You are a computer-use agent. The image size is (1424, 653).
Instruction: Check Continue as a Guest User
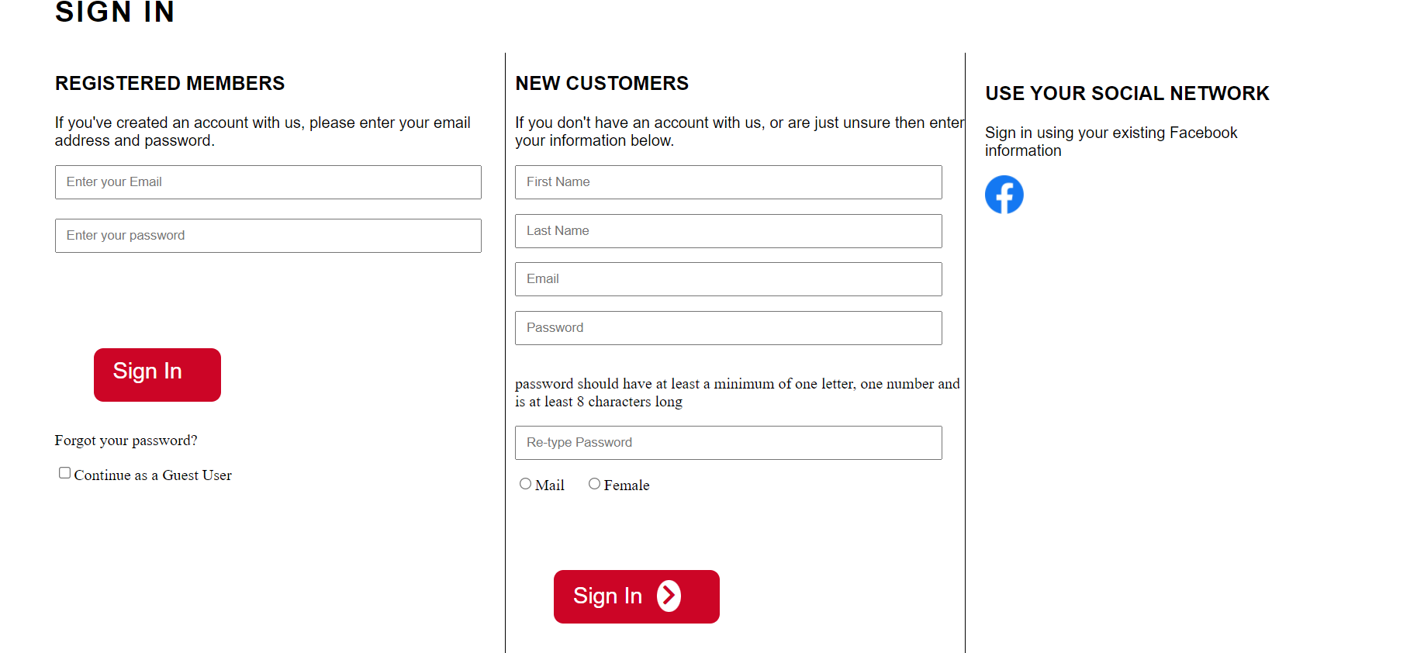65,473
